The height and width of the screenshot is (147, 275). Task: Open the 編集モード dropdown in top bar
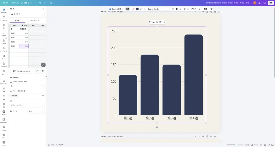point(28,3)
